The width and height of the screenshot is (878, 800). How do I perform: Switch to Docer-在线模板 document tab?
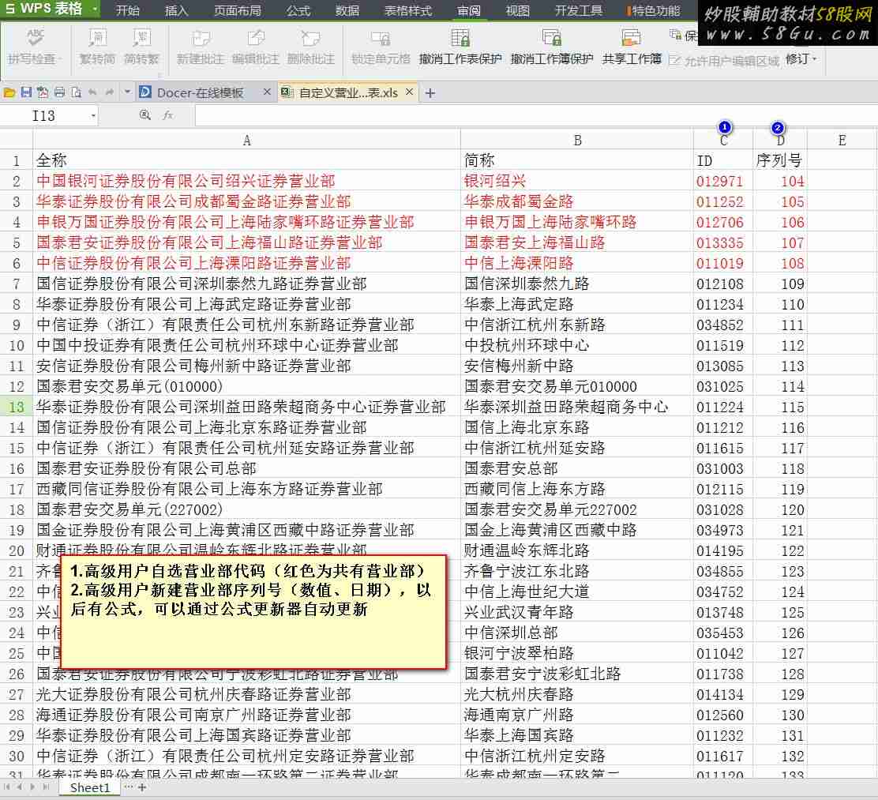point(200,92)
